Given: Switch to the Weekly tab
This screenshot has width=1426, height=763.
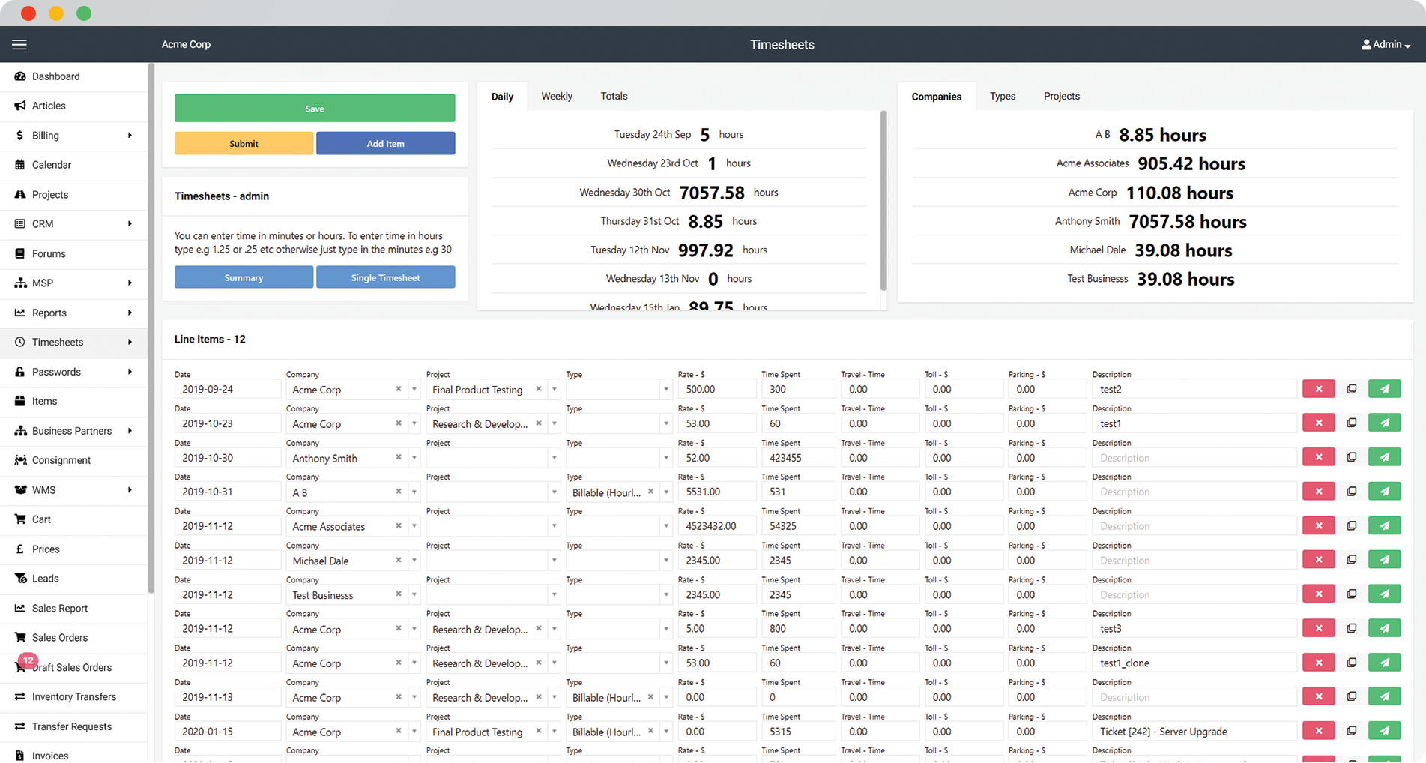Looking at the screenshot, I should point(556,97).
